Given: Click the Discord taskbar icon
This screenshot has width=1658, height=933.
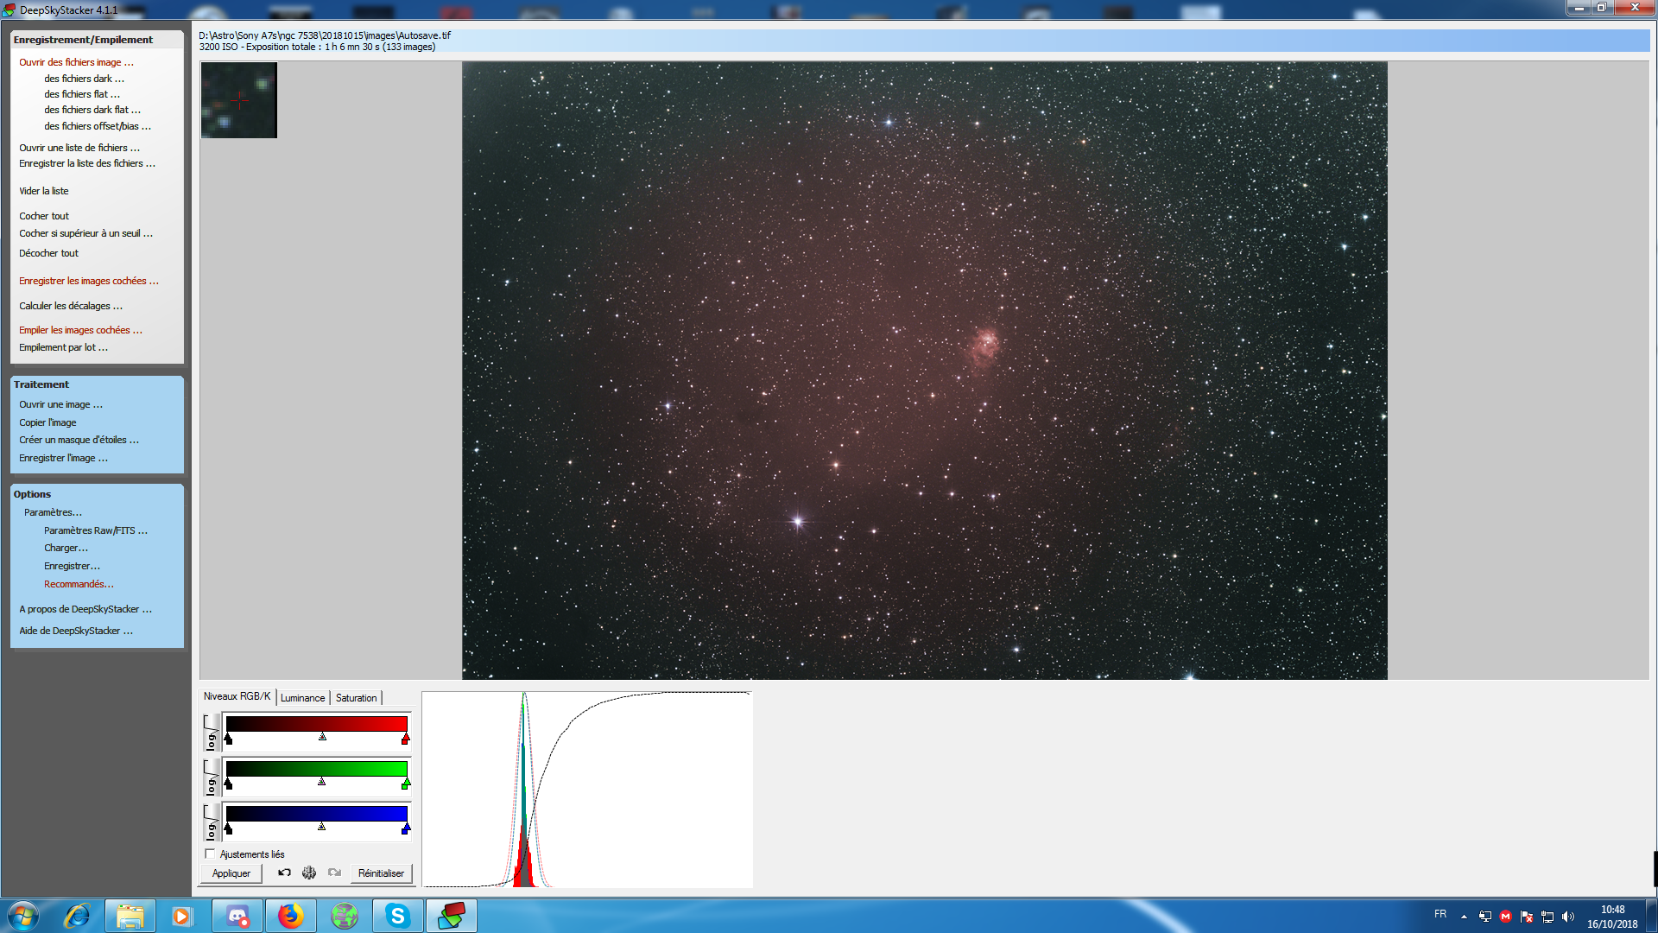Looking at the screenshot, I should click(x=237, y=916).
